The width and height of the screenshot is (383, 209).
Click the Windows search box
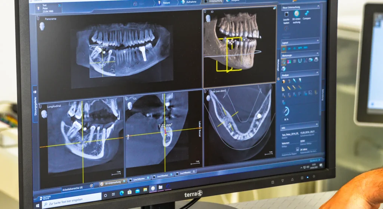[x=72, y=201]
